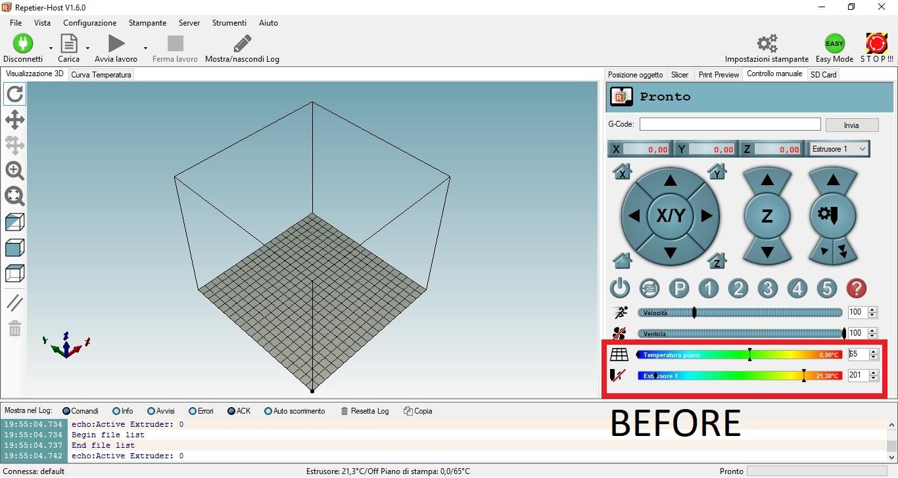Switch to the Slicer tab
This screenshot has width=898, height=478.
pyautogui.click(x=680, y=75)
